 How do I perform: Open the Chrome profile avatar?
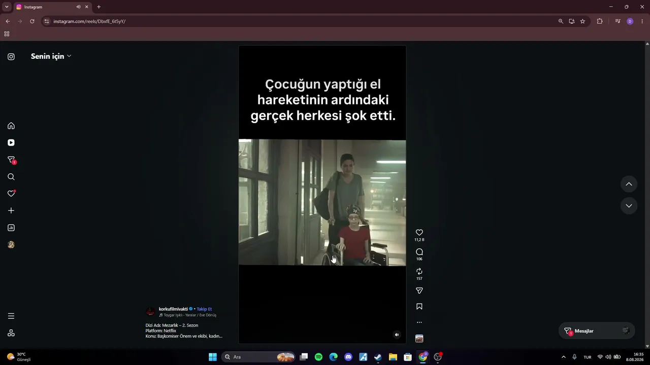pyautogui.click(x=630, y=21)
